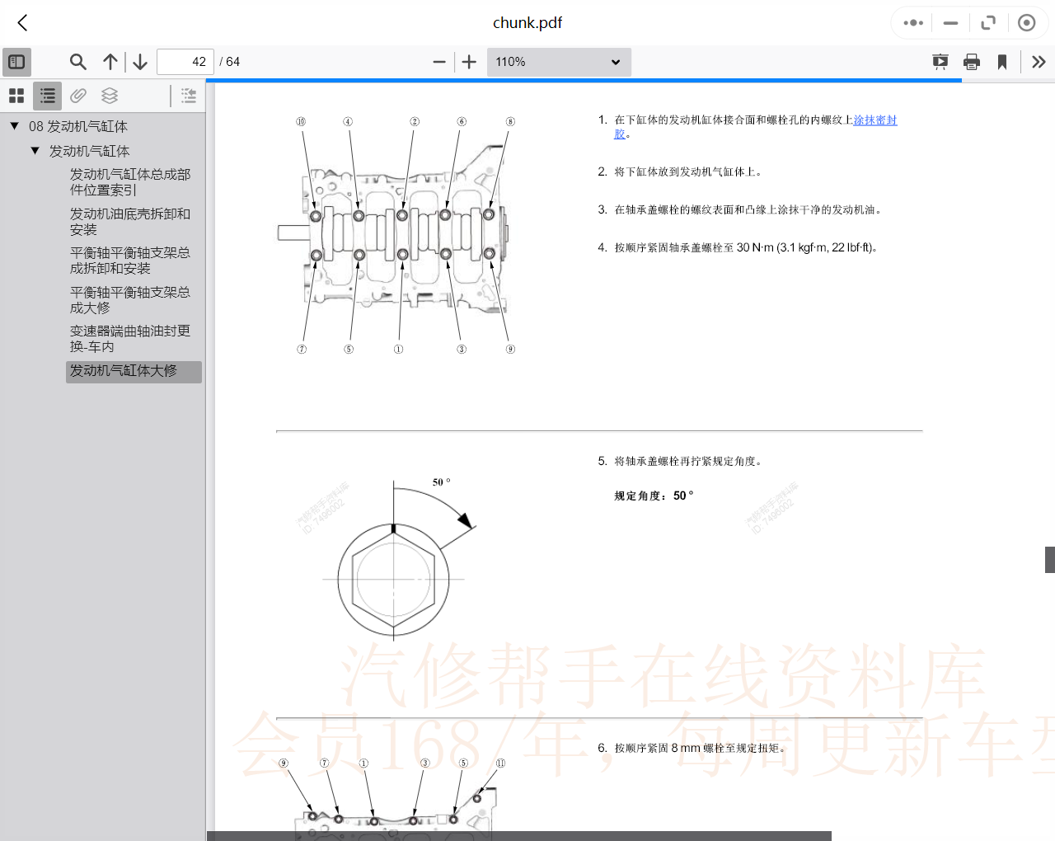This screenshot has width=1055, height=841.
Task: Collapse the 发动机气缸体 subtree
Action: (35, 150)
